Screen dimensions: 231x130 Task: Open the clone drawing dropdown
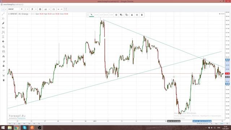(x=127, y=15)
